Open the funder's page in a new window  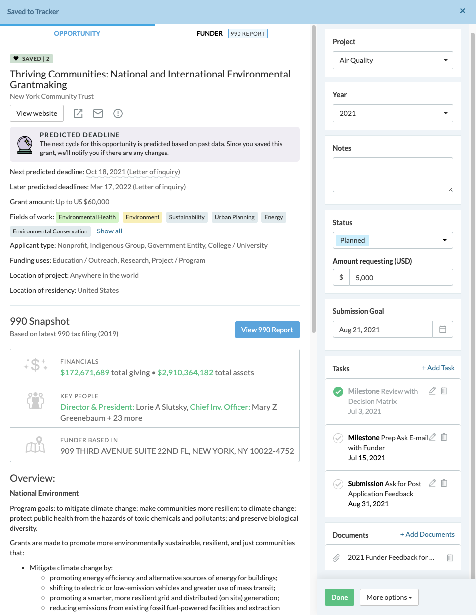tap(78, 113)
